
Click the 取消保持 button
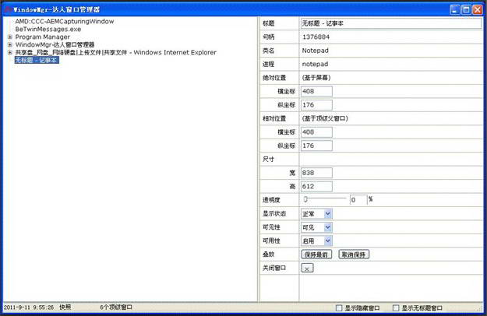coord(354,255)
